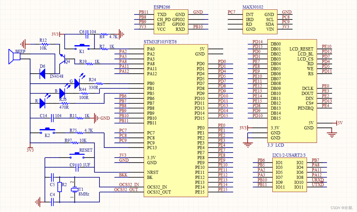Select the 100R resistor value

(x=84, y=97)
